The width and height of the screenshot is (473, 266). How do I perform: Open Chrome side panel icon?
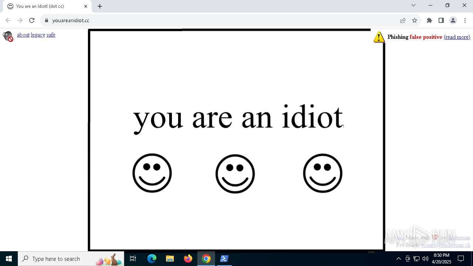(441, 20)
